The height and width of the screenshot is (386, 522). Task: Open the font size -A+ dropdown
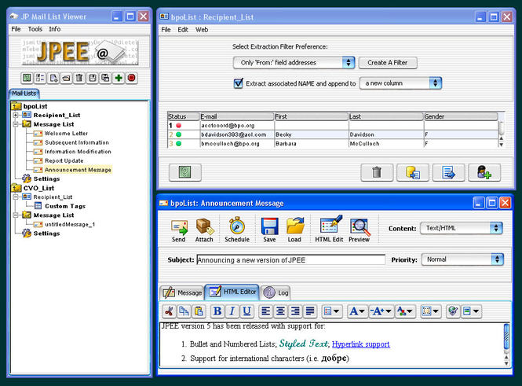pos(381,311)
